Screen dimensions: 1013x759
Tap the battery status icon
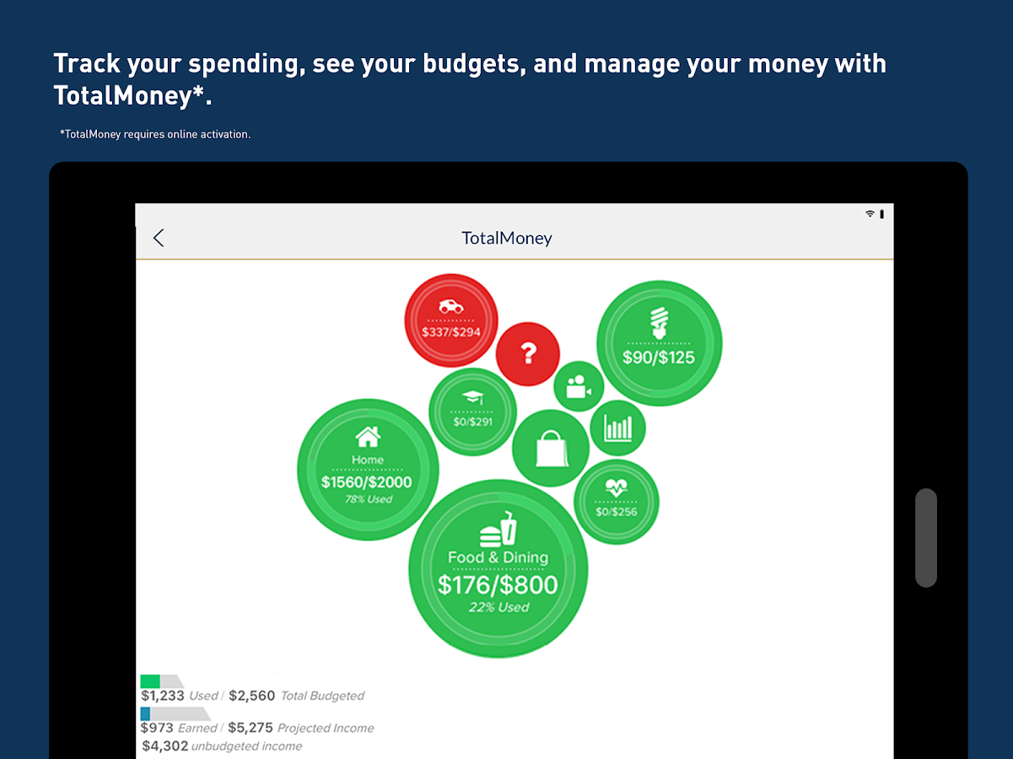pos(881,214)
